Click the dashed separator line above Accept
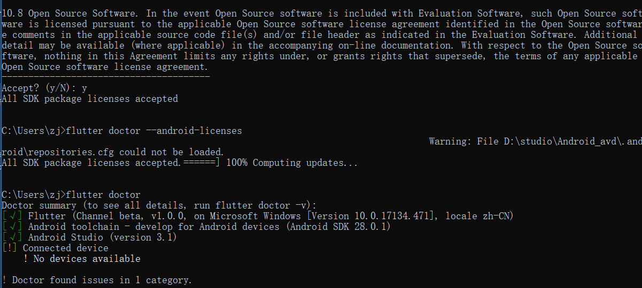 pos(106,77)
